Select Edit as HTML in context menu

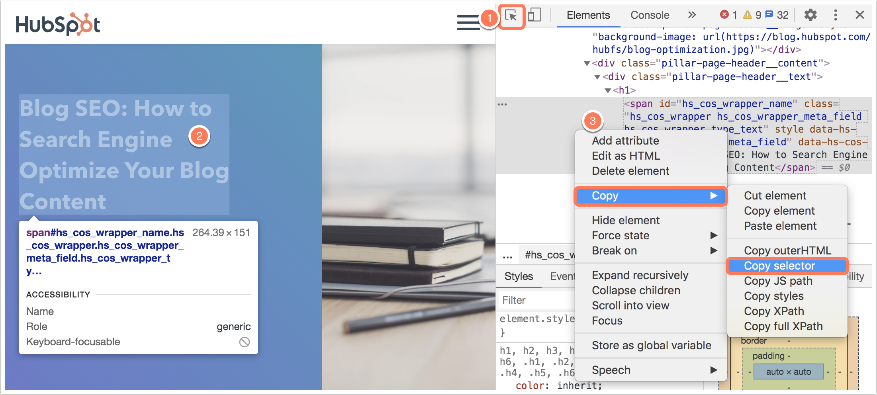tap(626, 156)
